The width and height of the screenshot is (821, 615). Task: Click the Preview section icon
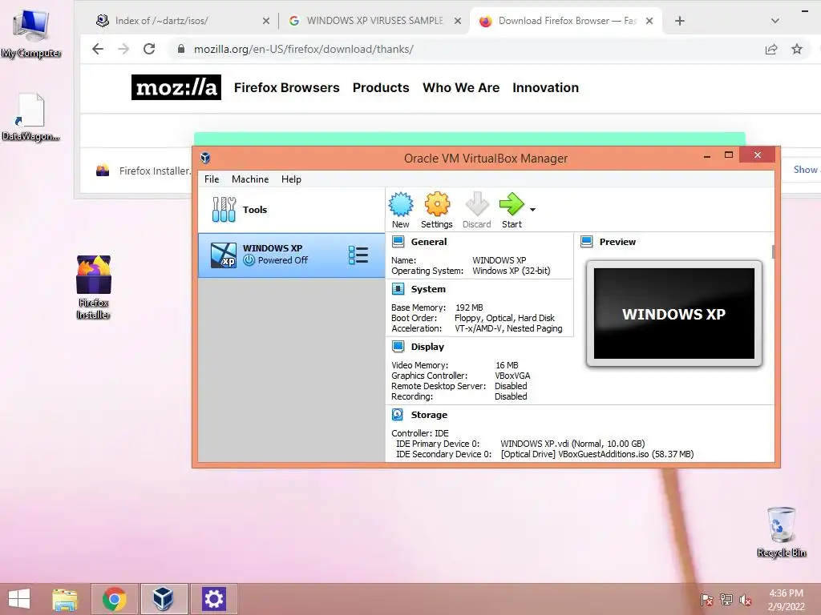coord(586,242)
